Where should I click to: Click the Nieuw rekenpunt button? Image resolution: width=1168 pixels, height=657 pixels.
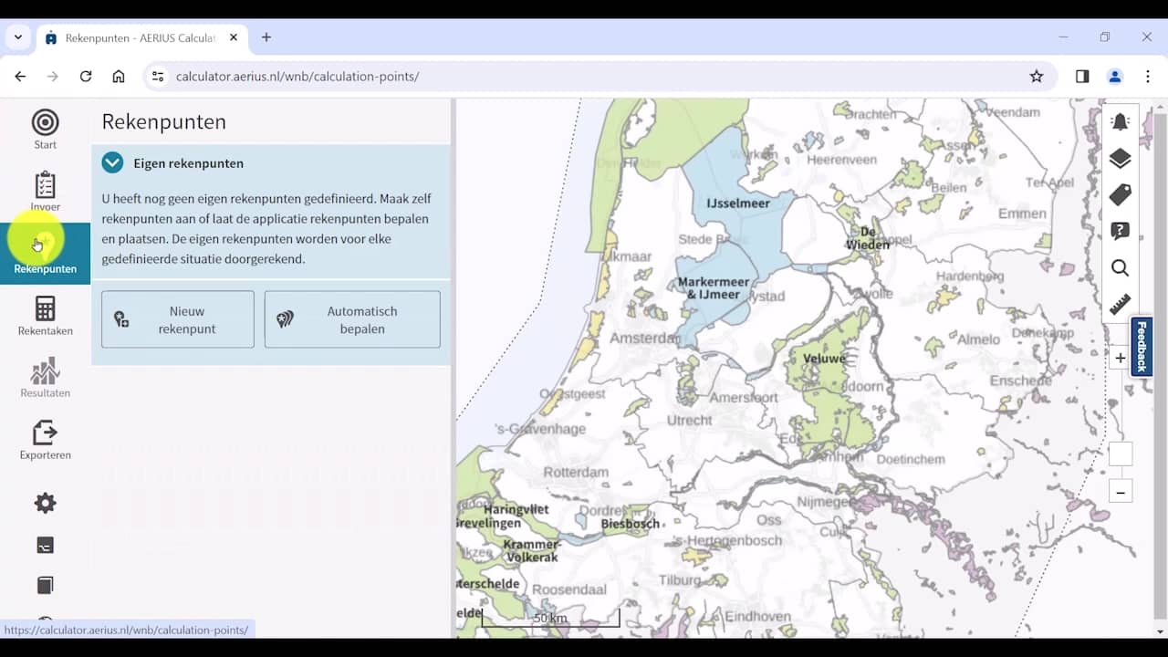click(x=178, y=319)
